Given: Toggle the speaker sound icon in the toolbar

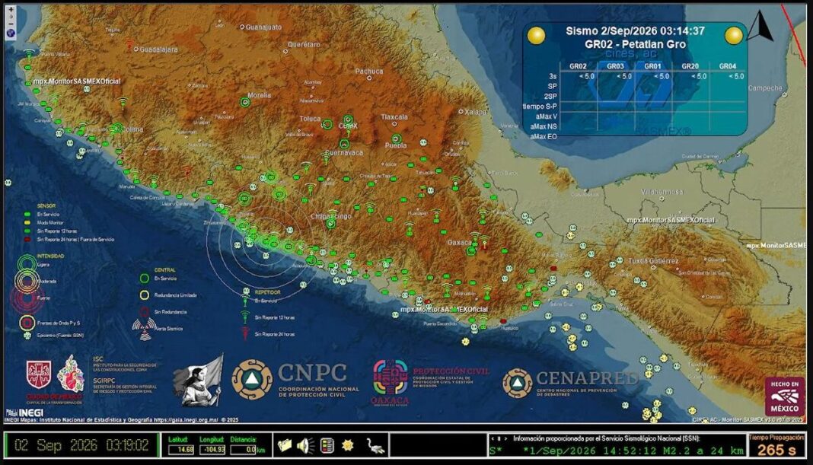Looking at the screenshot, I should coord(305,446).
